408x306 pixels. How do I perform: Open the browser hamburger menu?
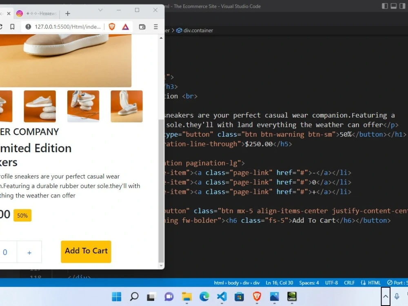point(155,27)
